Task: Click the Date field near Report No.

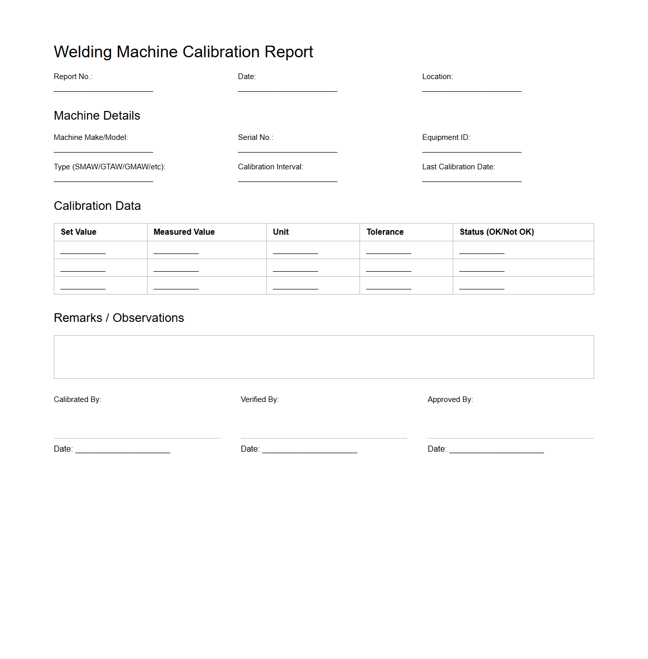Action: tap(287, 89)
